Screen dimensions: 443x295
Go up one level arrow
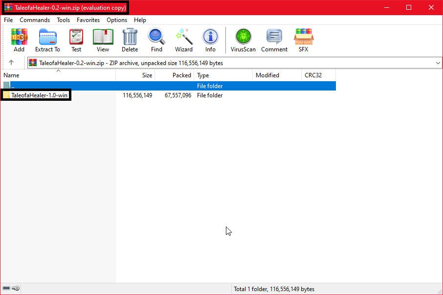coord(11,63)
